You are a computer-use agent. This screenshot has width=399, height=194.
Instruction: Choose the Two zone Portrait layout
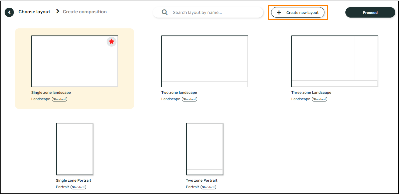204,149
